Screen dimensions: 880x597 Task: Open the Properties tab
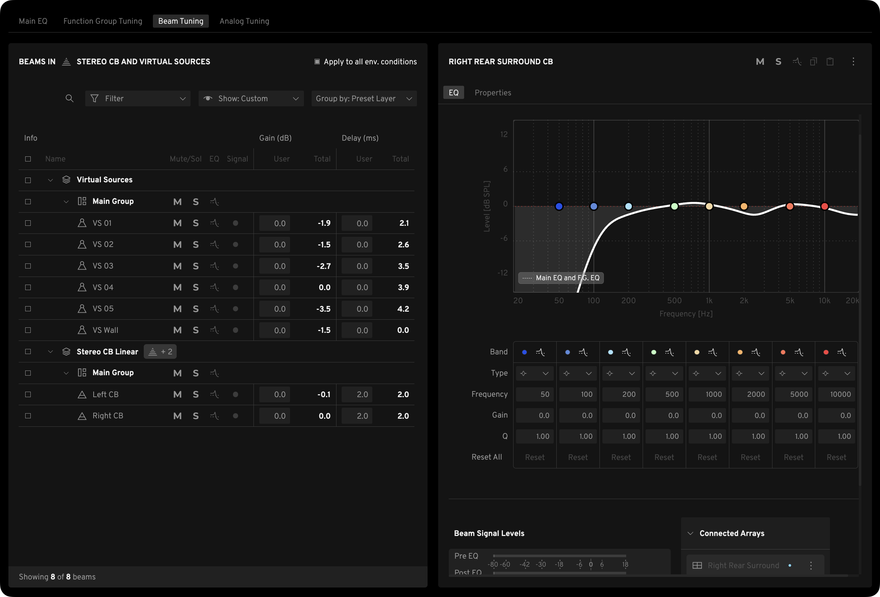pos(493,93)
